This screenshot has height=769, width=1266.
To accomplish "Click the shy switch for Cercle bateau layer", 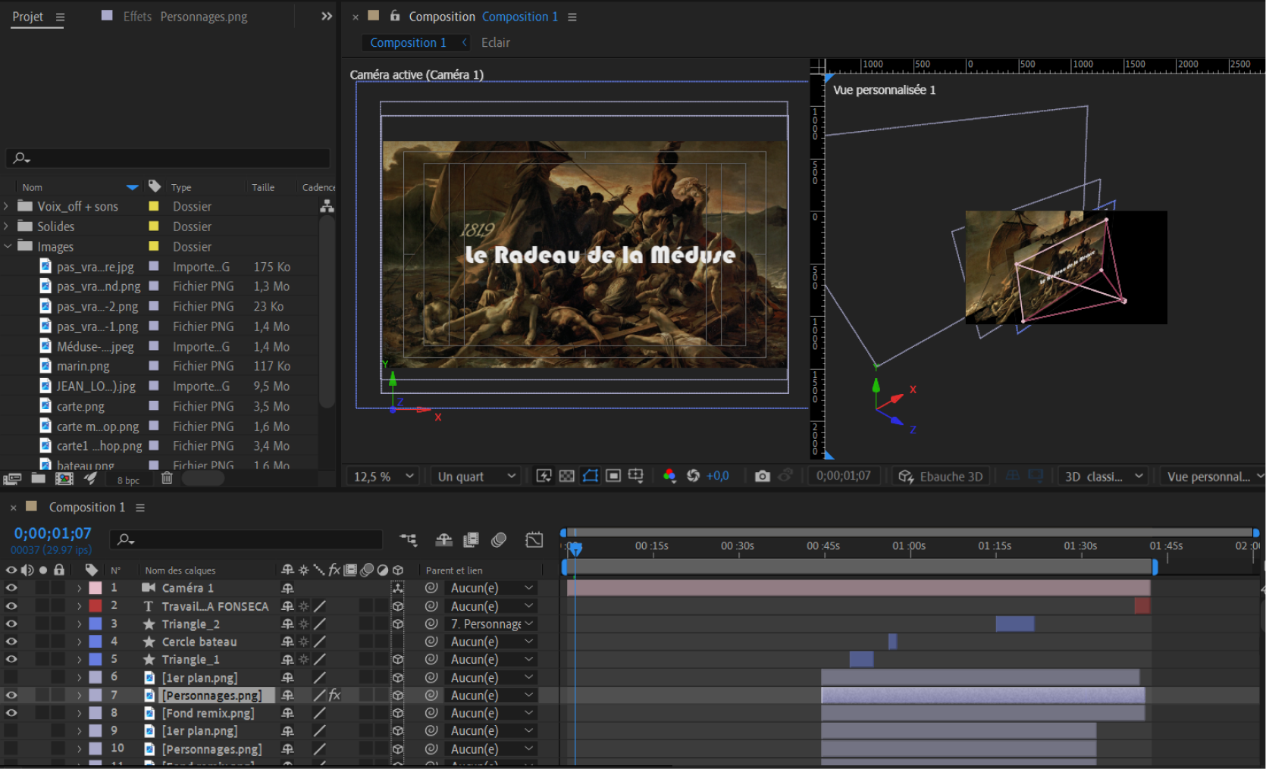I will pyautogui.click(x=287, y=642).
